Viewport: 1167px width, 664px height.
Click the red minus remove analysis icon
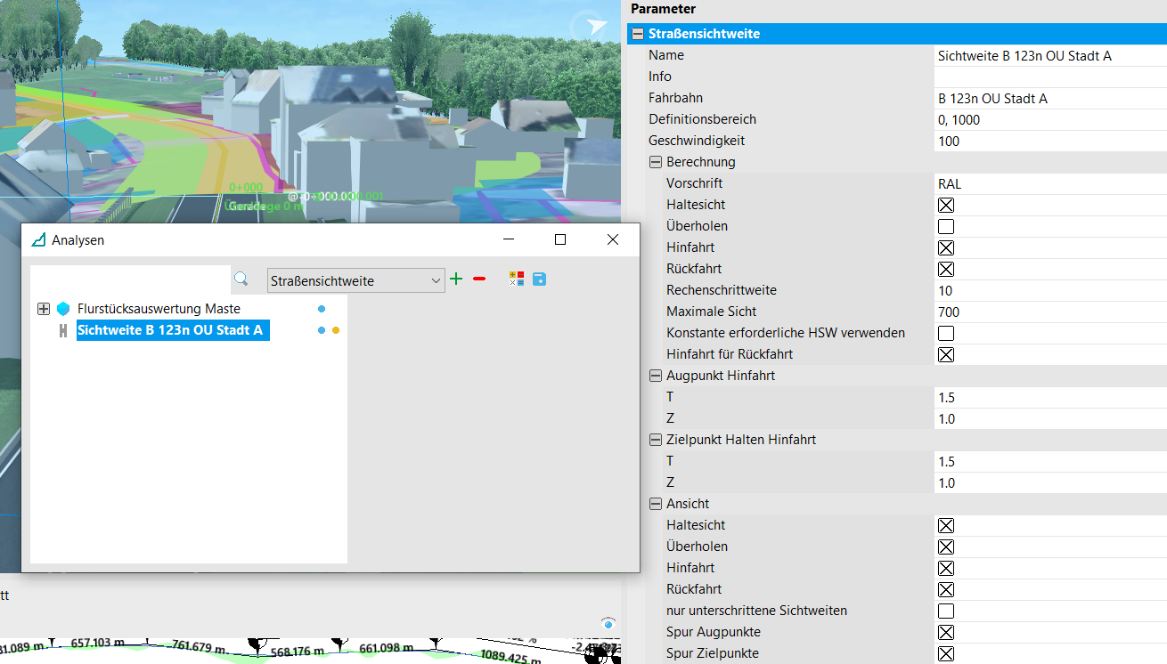[479, 279]
